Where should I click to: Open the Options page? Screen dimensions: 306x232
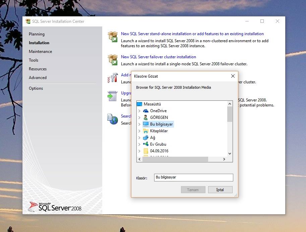click(36, 88)
